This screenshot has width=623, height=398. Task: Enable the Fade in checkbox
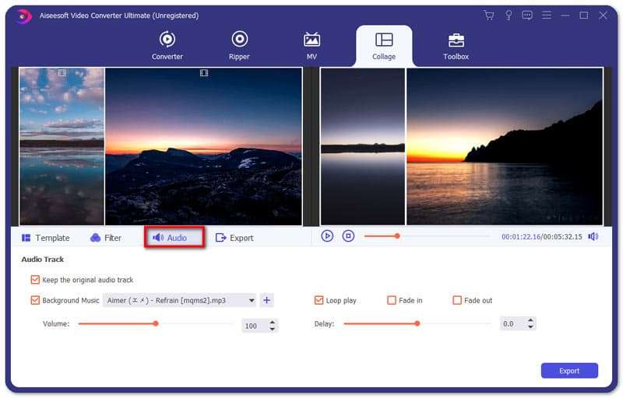392,300
